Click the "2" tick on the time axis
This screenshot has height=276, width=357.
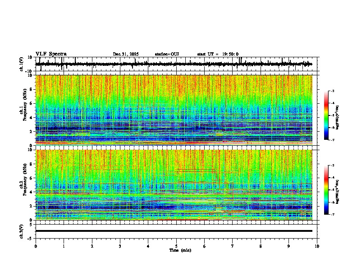pyautogui.click(x=92, y=246)
